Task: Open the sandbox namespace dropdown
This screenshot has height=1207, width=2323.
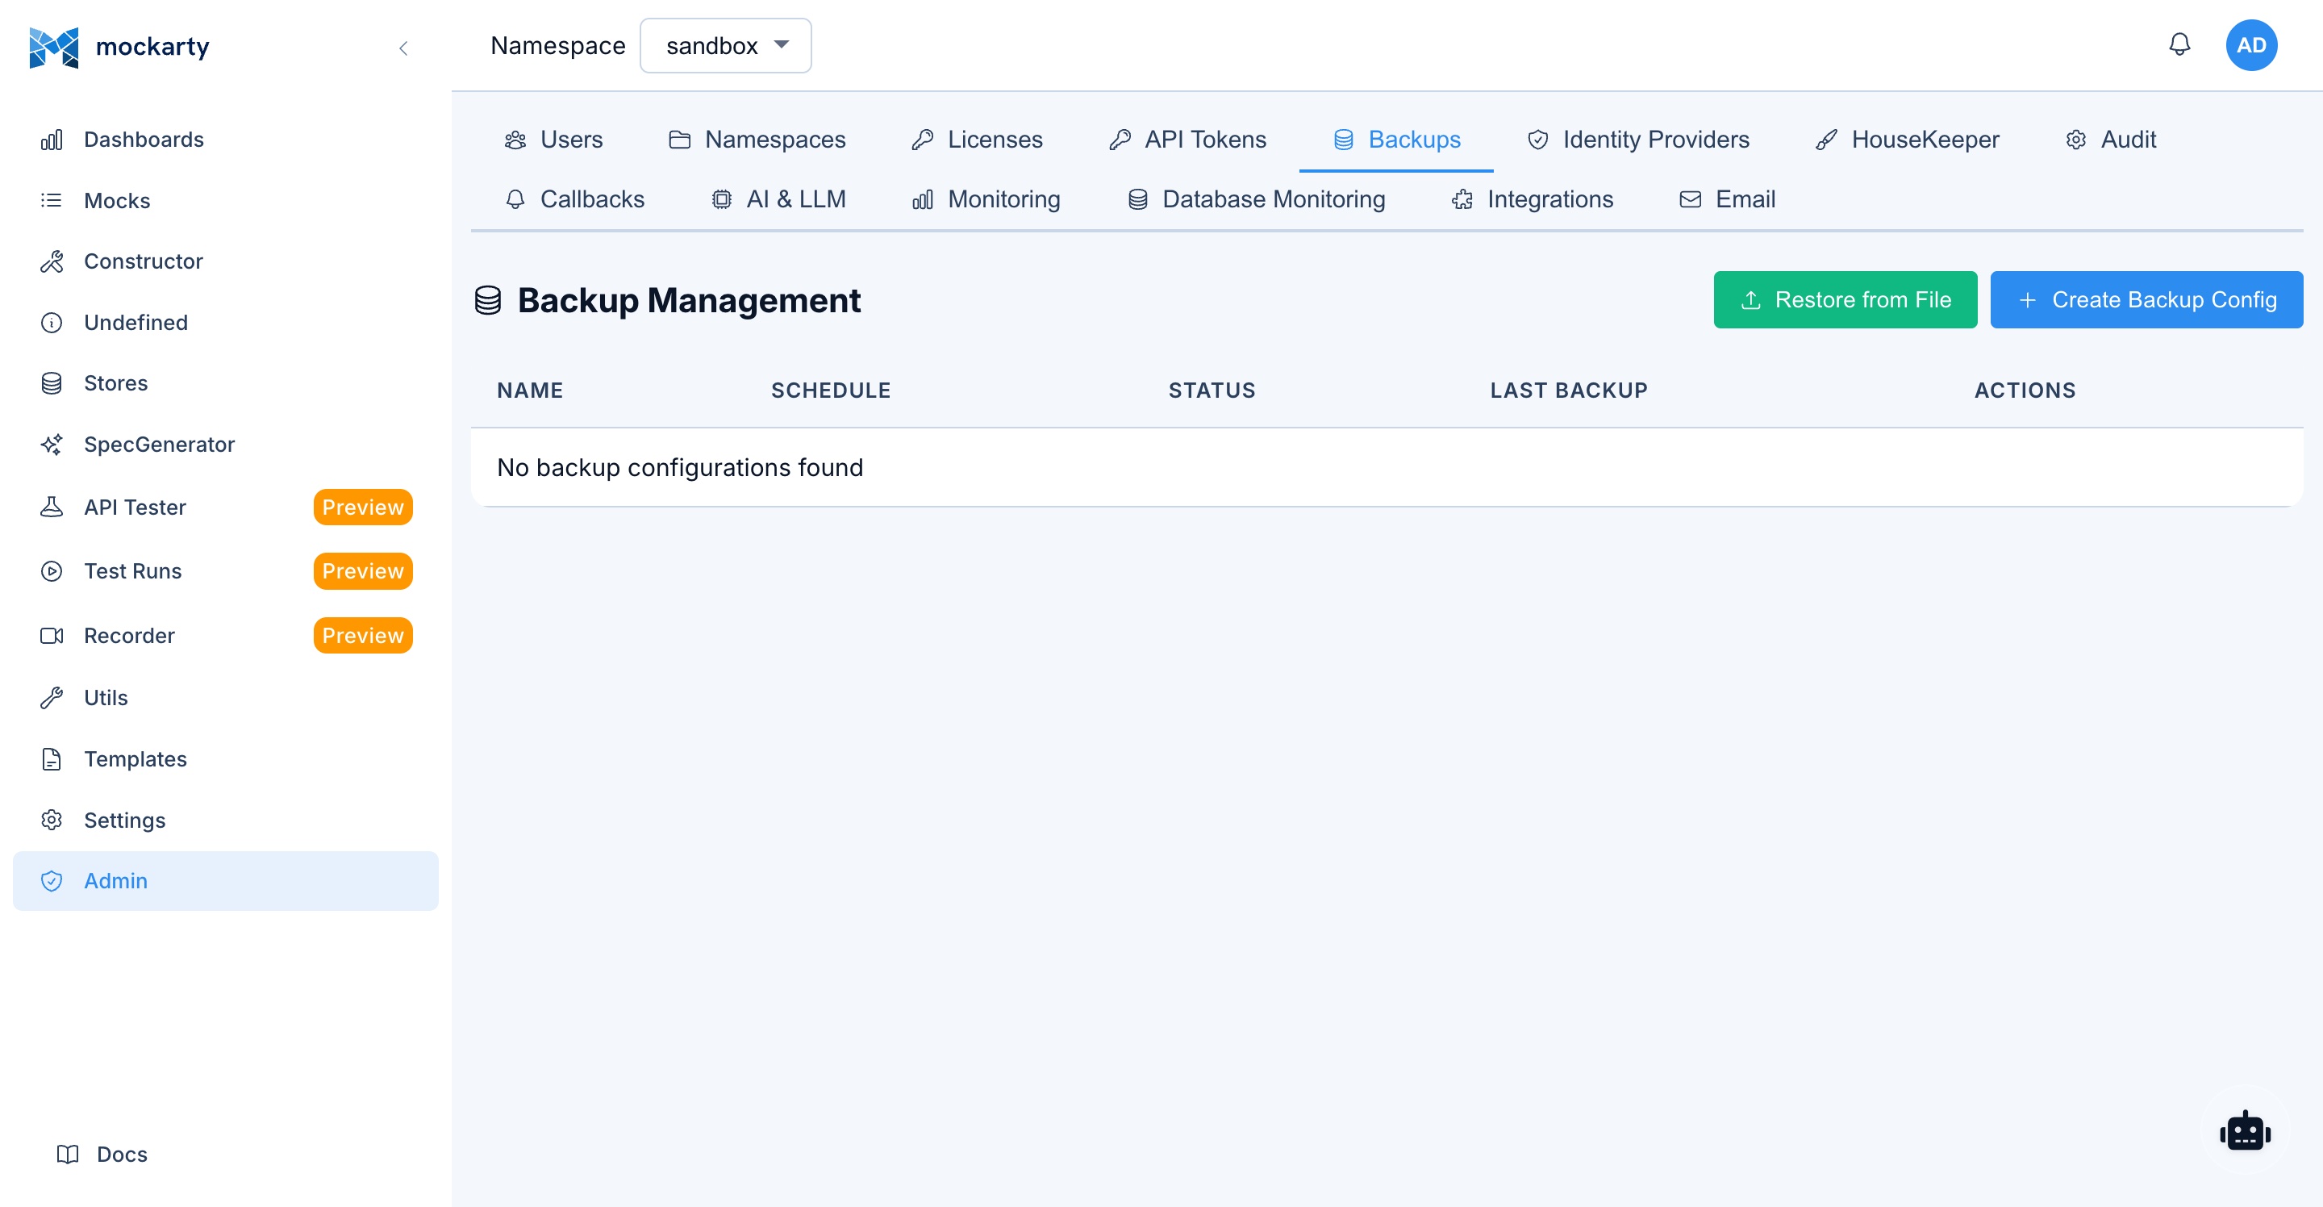Action: tap(725, 45)
